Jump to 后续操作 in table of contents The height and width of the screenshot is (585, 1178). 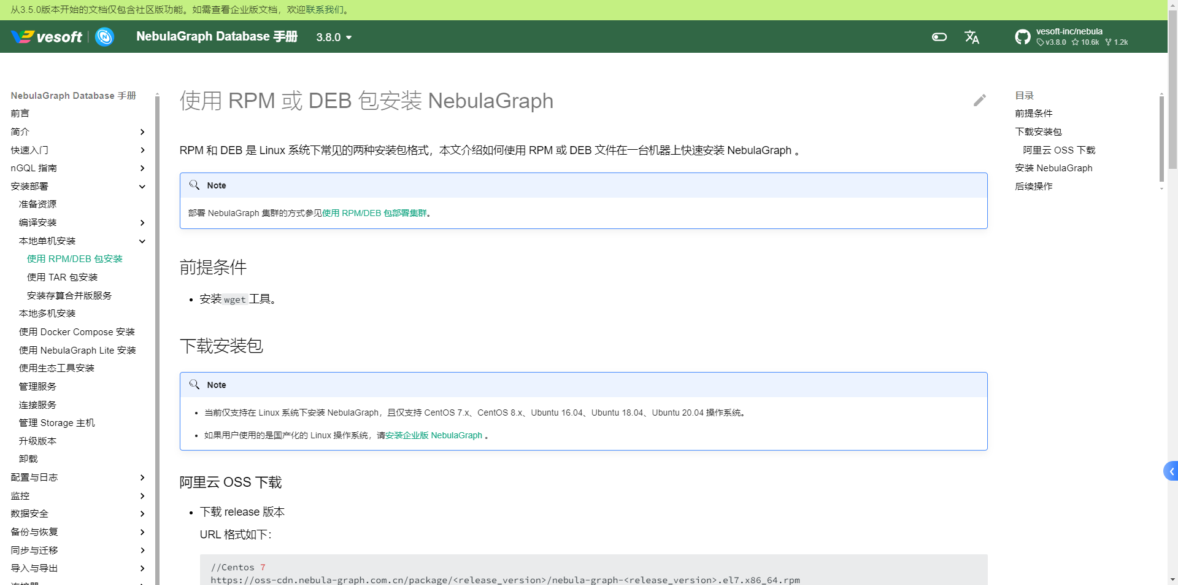1034,187
